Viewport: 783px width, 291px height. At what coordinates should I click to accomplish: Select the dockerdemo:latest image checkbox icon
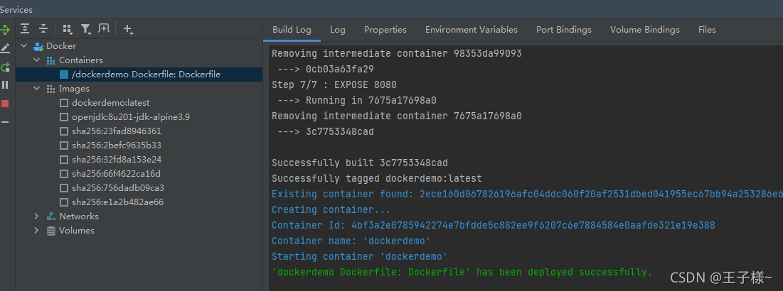[x=63, y=103]
